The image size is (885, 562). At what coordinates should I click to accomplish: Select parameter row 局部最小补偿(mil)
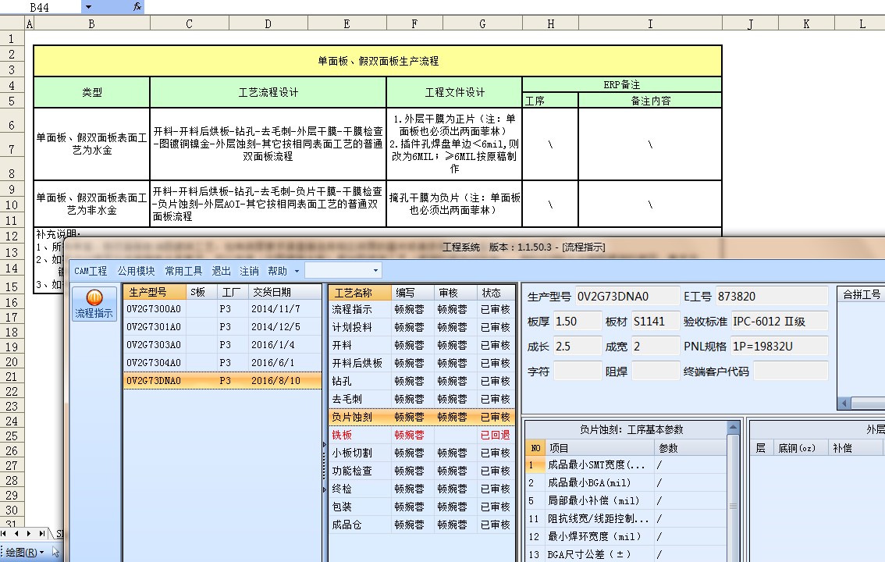[627, 500]
